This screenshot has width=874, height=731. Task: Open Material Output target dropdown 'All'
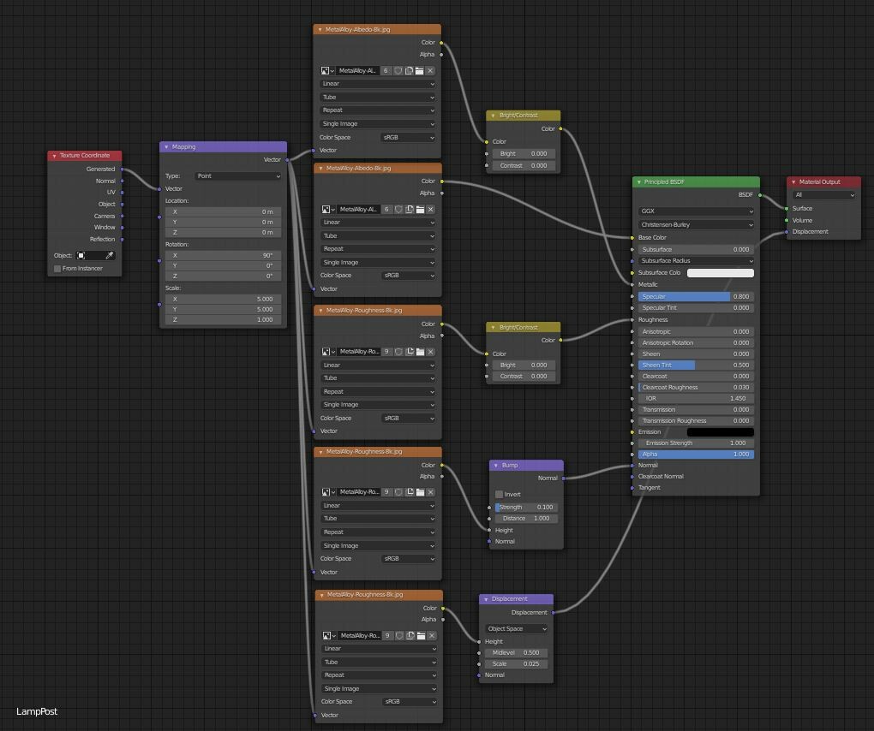point(823,195)
